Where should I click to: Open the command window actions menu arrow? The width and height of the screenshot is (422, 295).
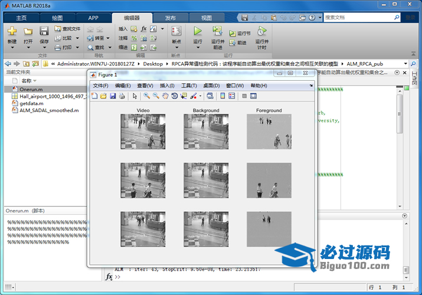404,216
